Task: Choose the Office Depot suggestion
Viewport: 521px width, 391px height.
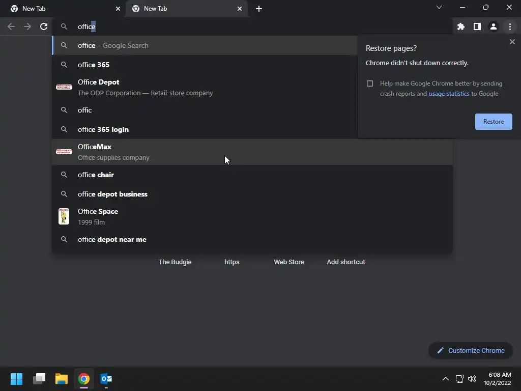Action: [x=205, y=88]
